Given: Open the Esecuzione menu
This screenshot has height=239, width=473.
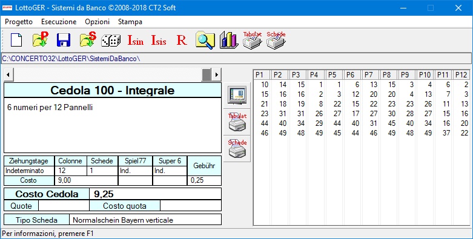Looking at the screenshot, I should pyautogui.click(x=59, y=22).
